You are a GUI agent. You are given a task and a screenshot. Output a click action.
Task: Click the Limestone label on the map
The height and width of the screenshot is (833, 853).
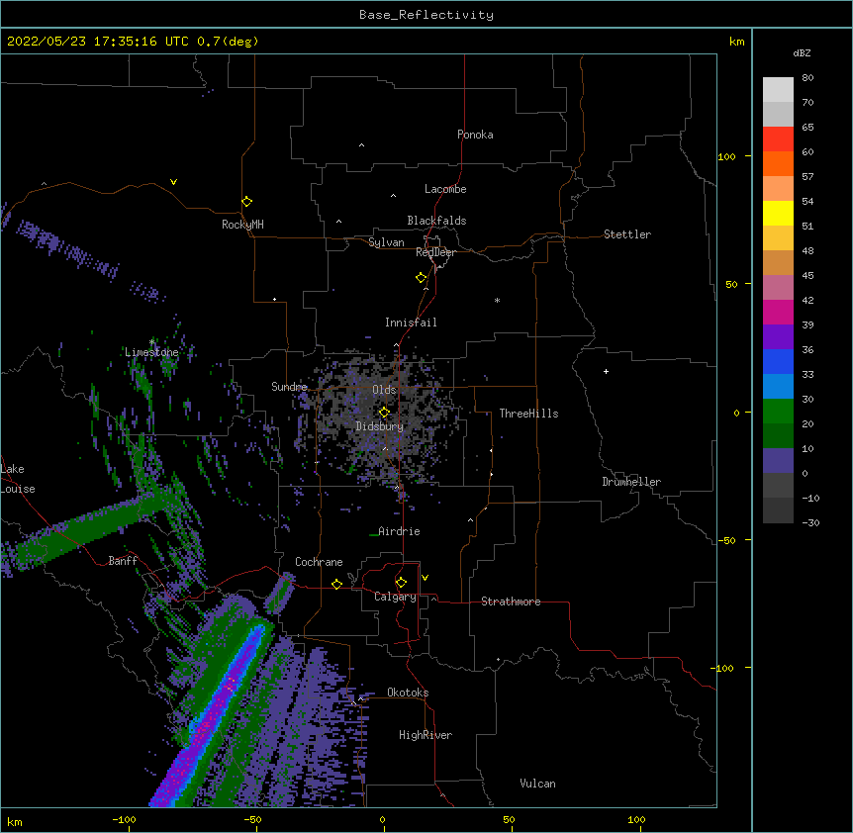coord(151,352)
